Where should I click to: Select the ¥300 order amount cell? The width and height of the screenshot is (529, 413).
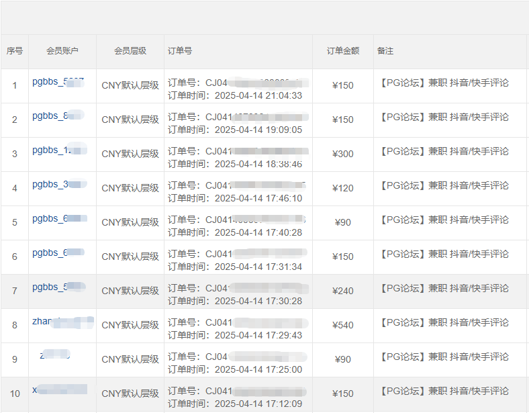point(342,154)
